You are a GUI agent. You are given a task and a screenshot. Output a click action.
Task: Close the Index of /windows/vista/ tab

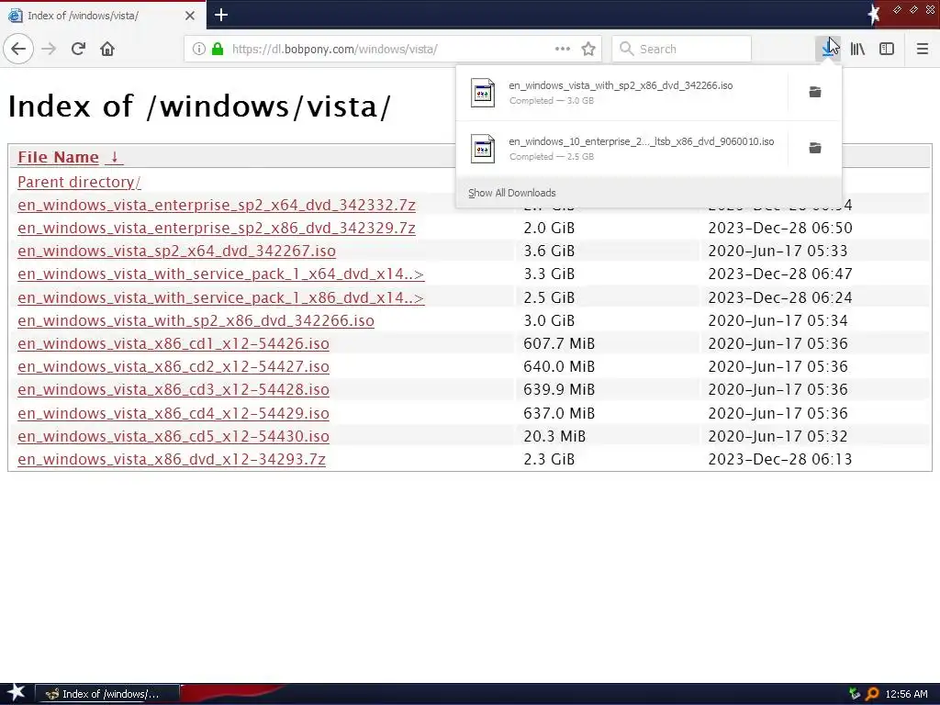point(189,16)
